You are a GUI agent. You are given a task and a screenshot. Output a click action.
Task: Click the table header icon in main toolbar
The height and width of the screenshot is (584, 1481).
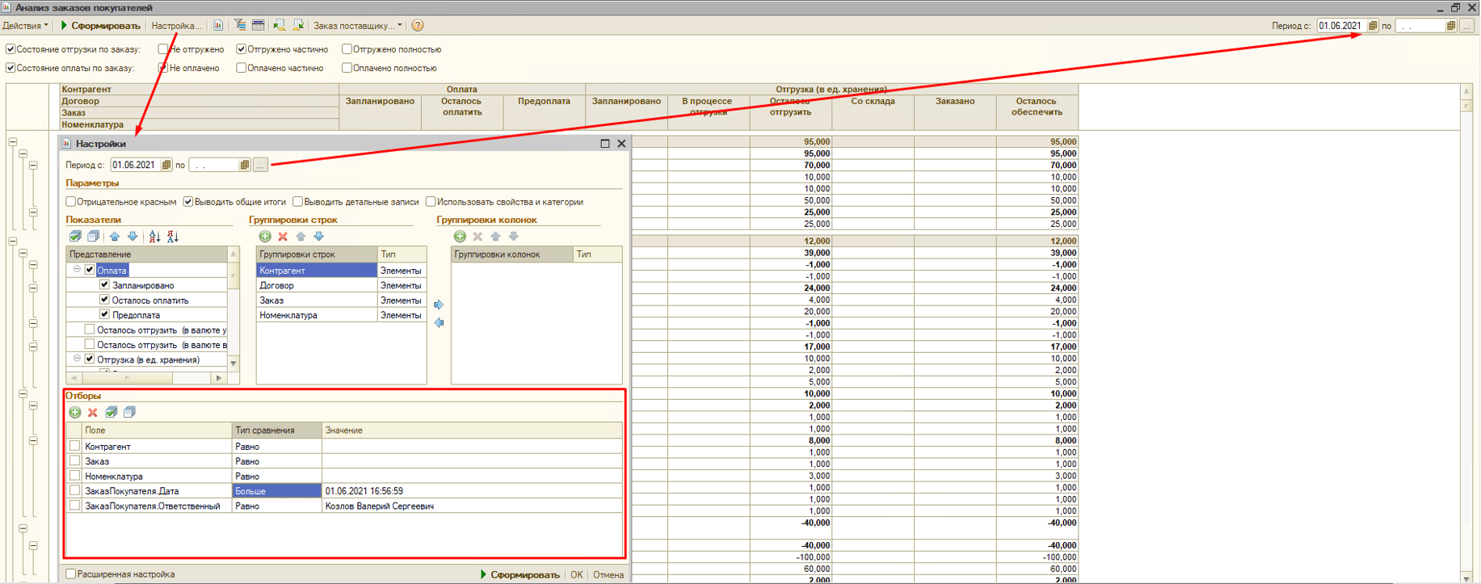click(x=258, y=26)
